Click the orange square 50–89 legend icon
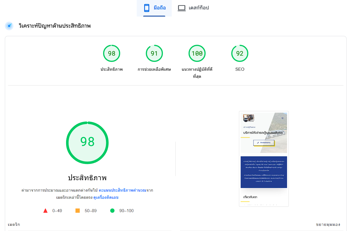 (77, 211)
